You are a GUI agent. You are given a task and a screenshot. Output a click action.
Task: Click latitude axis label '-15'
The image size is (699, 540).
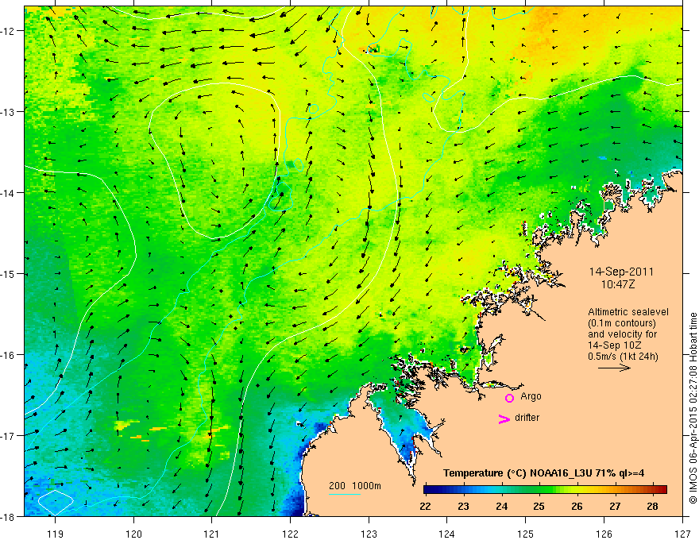(x=8, y=274)
